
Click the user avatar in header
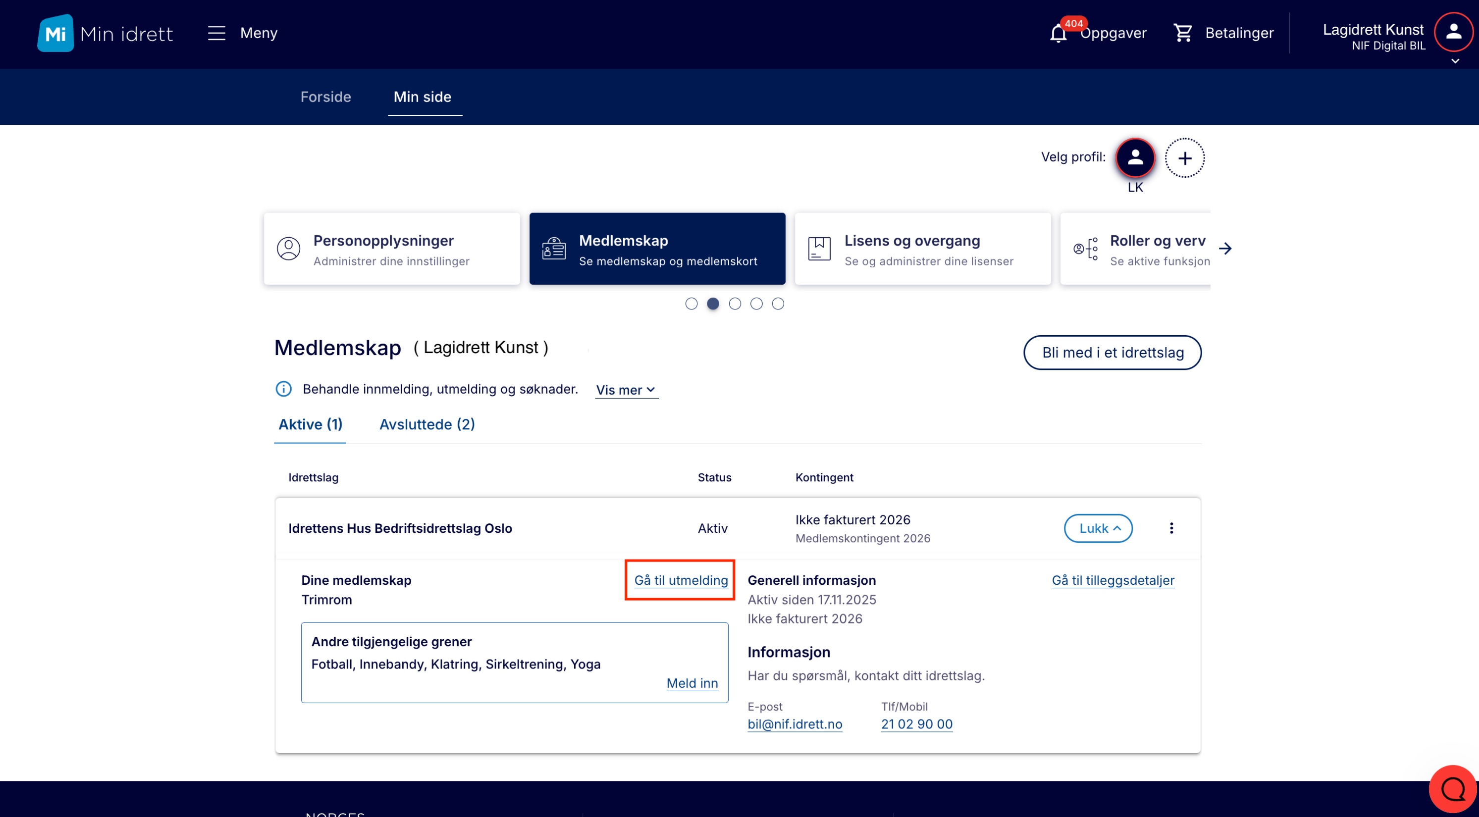tap(1453, 32)
